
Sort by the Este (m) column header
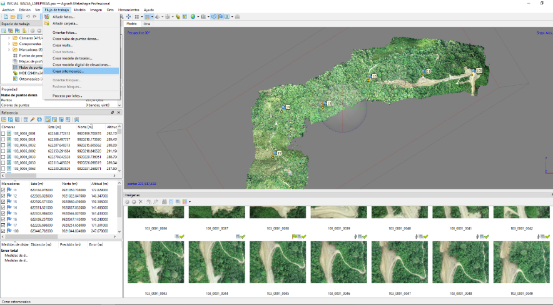click(55, 126)
